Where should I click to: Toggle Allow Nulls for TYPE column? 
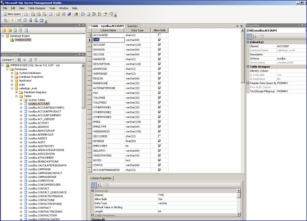pos(159,40)
